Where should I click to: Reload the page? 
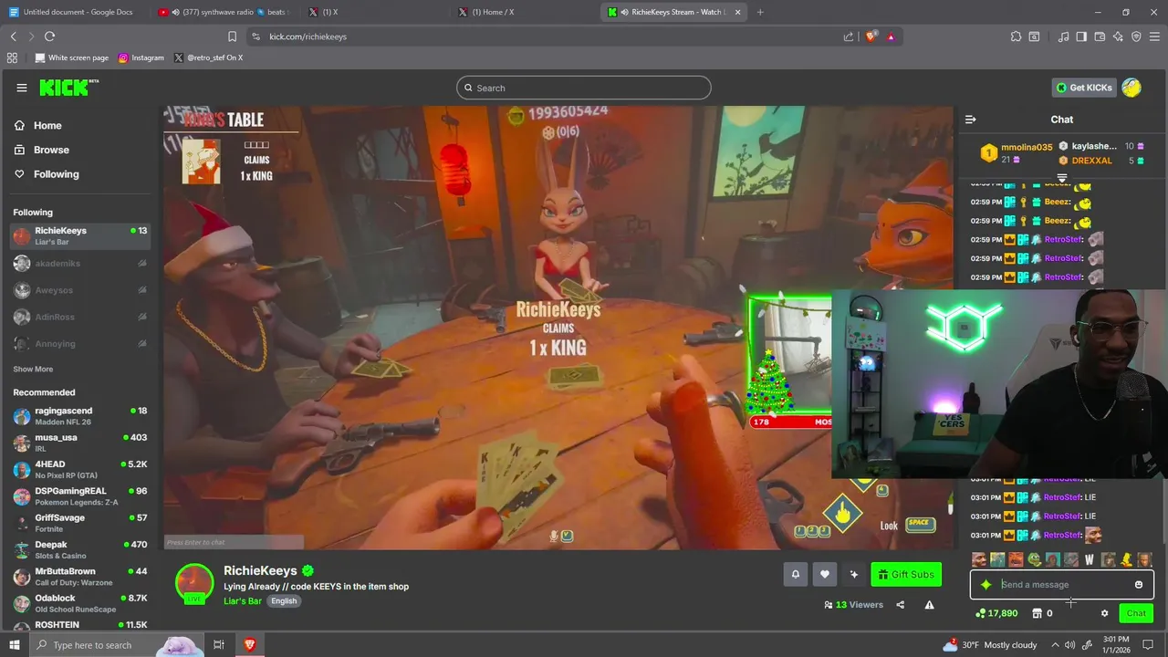49,36
